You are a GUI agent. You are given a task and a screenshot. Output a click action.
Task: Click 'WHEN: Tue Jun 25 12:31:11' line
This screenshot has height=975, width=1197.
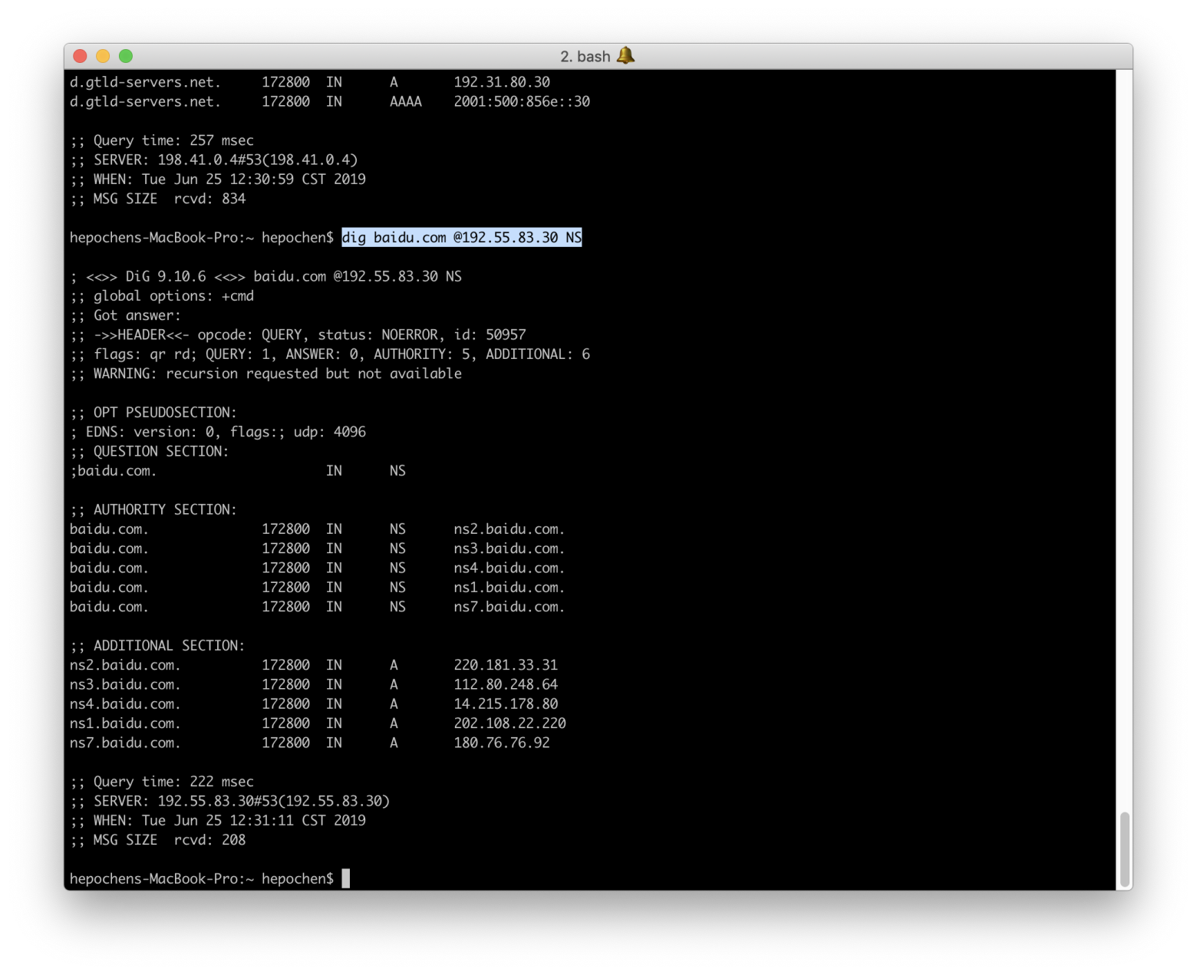pos(218,820)
